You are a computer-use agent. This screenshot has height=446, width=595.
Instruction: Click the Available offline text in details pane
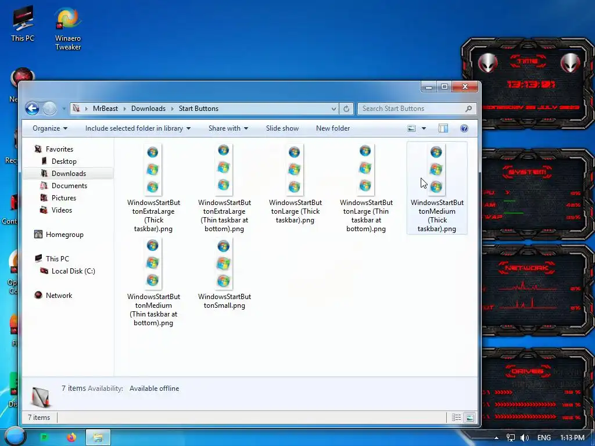coord(154,389)
